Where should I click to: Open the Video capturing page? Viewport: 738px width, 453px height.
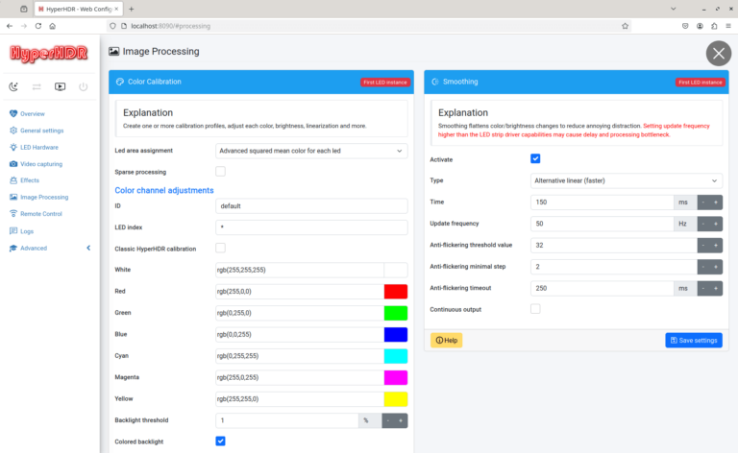coord(40,164)
